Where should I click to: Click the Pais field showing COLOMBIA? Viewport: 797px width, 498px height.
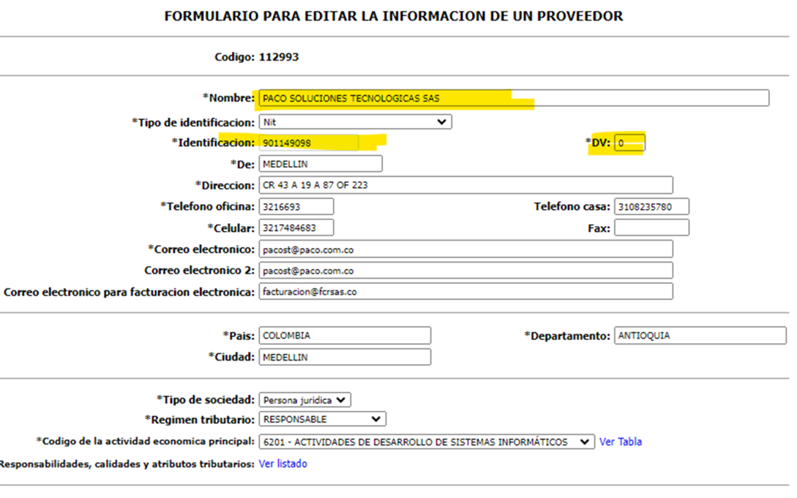click(345, 336)
